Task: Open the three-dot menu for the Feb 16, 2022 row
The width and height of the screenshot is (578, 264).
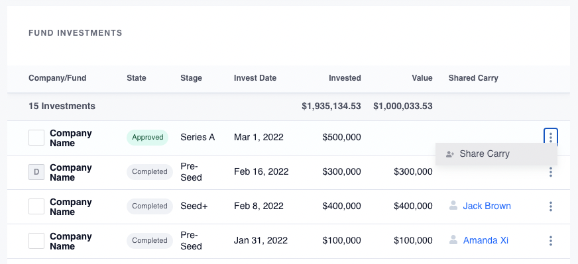Action: (x=550, y=172)
